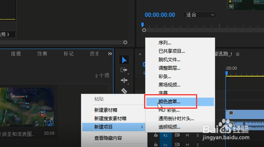Image resolution: width=264 pixels, height=147 pixels.
Task: Click the 智逃跑_1 sequence tab title
Action: pyautogui.click(x=224, y=54)
